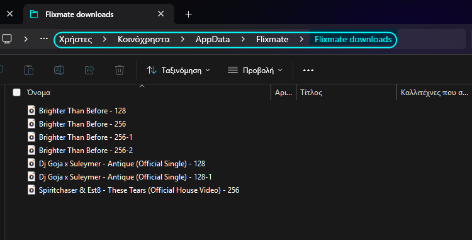Go to Flixmate folder in breadcrumb
Screen dimensions: 472x240
click(x=272, y=39)
